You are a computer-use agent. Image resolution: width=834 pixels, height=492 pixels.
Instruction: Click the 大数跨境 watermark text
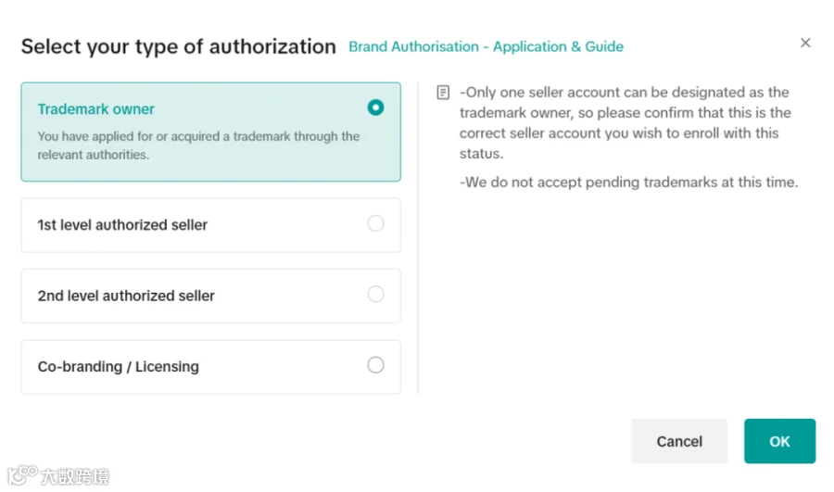tap(75, 476)
